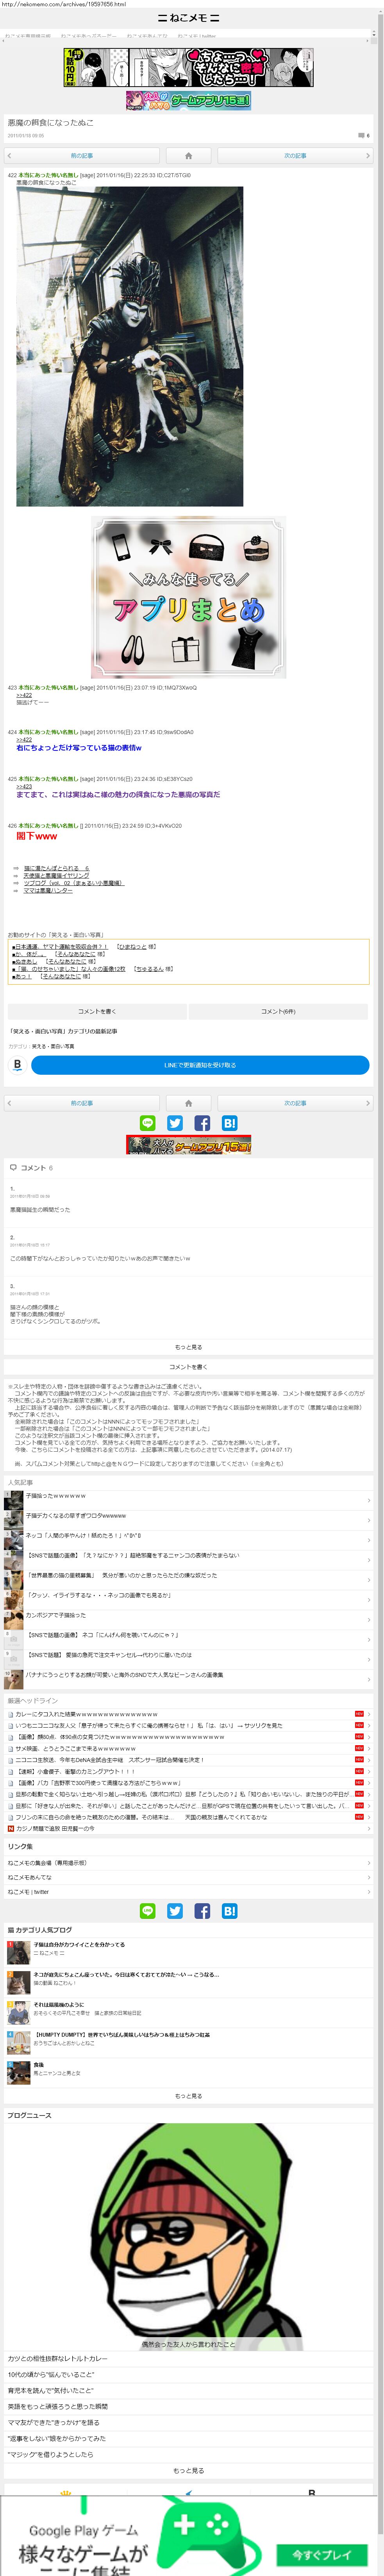The height and width of the screenshot is (2576, 384).
Task: Open the manga banner ad at page top
Action: 188,68
